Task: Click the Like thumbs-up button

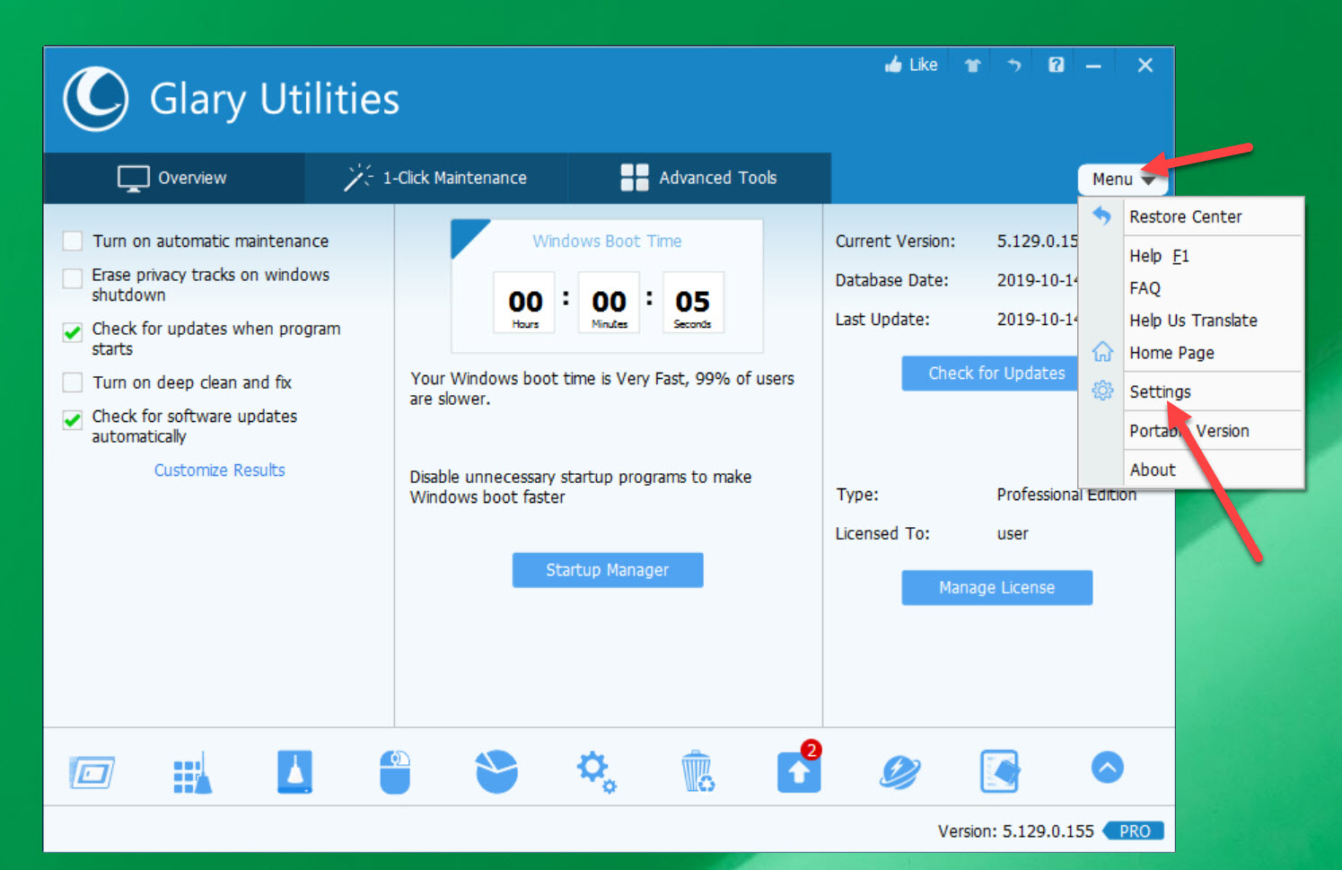Action: [910, 65]
